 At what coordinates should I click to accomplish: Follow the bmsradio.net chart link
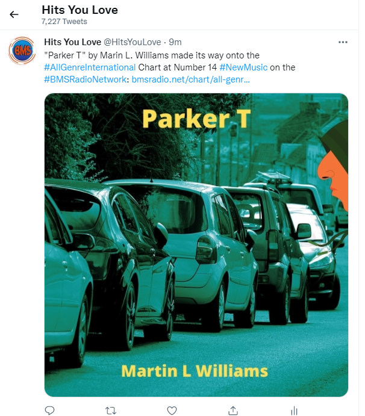[x=190, y=79]
